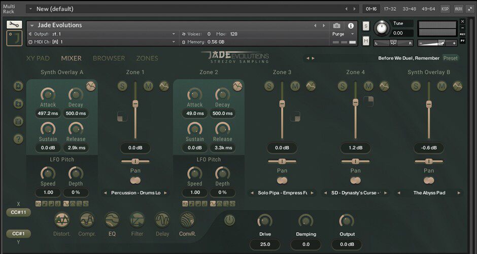Viewport: 477px width, 254px height.
Task: Open the wrench instrument edit icon
Action: point(14,25)
